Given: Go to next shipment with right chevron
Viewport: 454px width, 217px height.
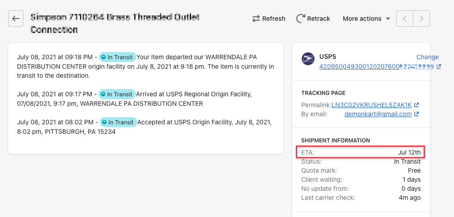Looking at the screenshot, I should tap(421, 19).
